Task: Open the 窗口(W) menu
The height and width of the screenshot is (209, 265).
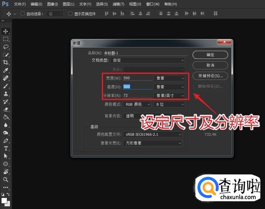Action: click(x=153, y=4)
